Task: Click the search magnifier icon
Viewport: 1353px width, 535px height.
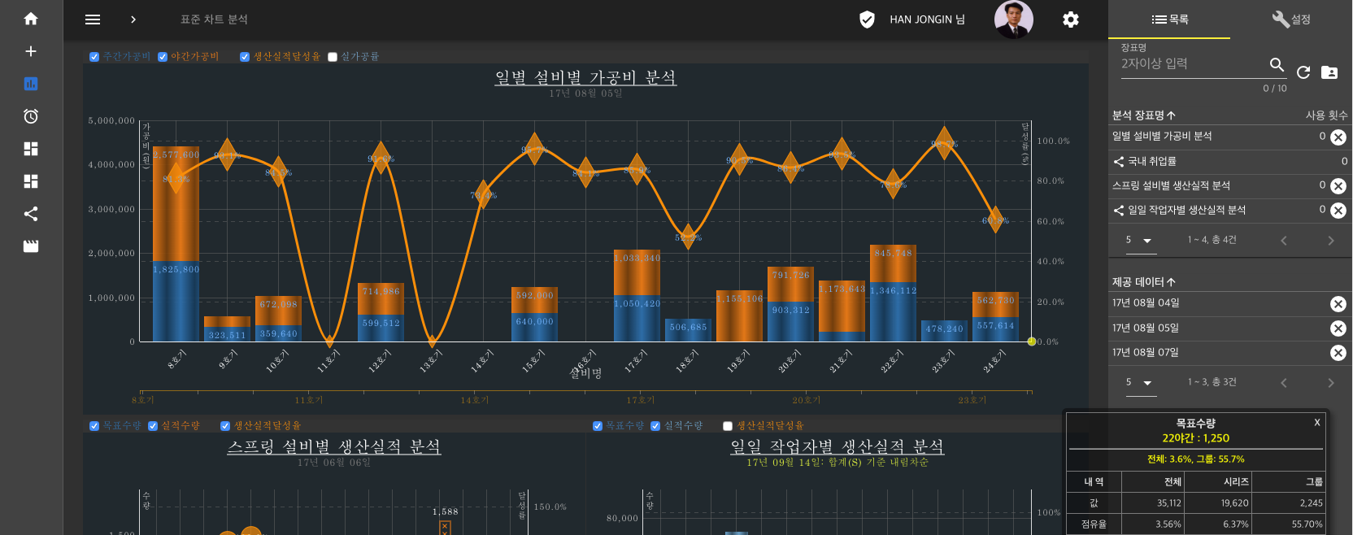Action: pyautogui.click(x=1277, y=64)
